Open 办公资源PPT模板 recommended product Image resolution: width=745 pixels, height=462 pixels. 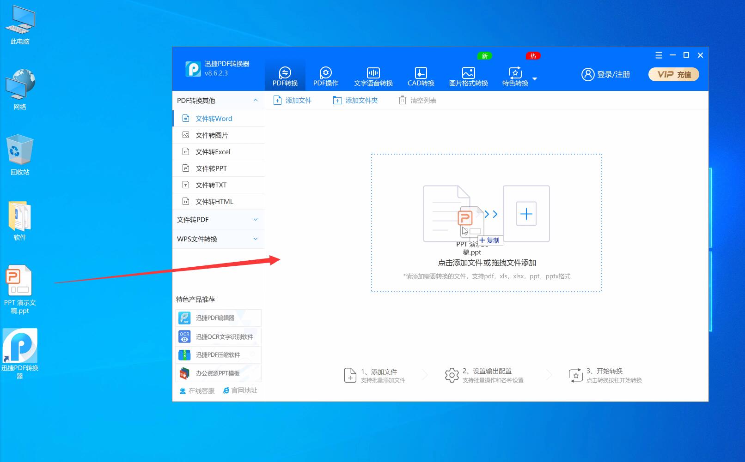[x=218, y=373]
